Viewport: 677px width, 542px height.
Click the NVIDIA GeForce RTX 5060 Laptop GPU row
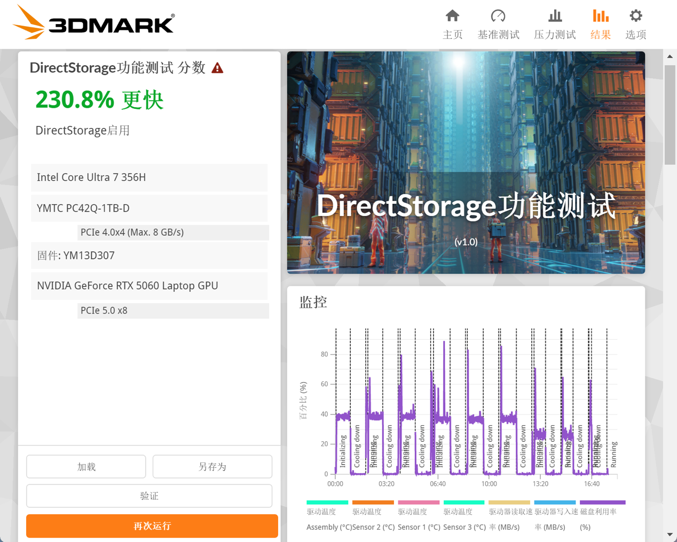coord(149,286)
